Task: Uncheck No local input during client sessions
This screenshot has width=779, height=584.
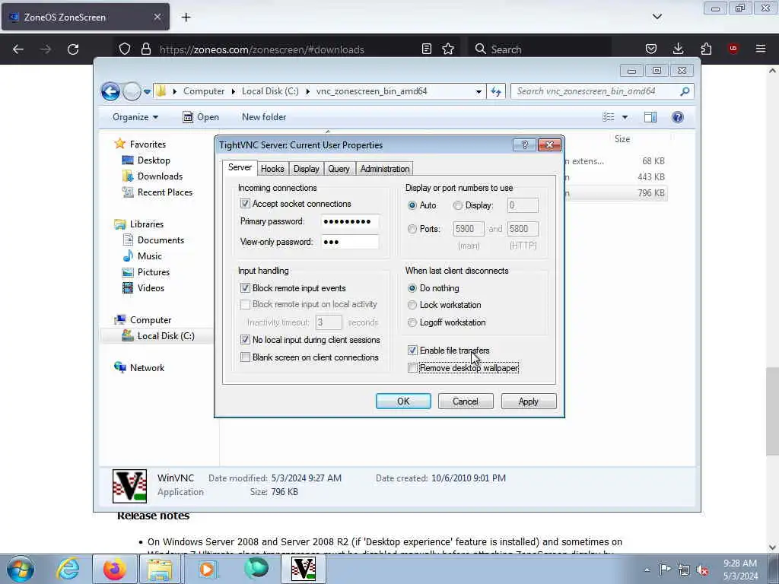Action: [x=245, y=340]
